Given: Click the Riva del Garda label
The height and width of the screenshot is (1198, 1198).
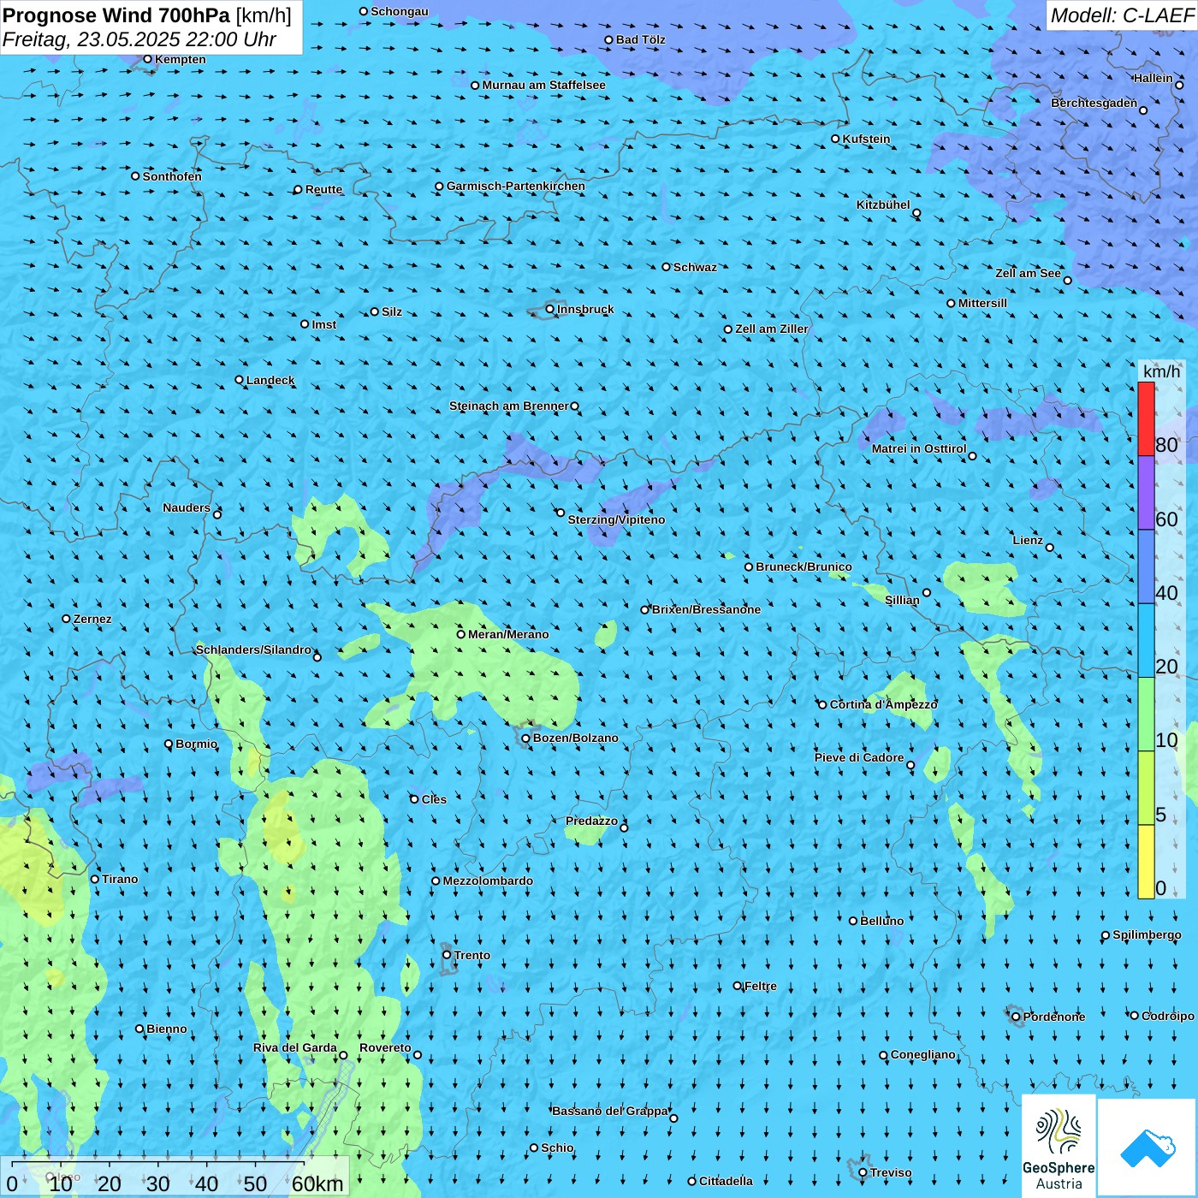Looking at the screenshot, I should point(295,1047).
